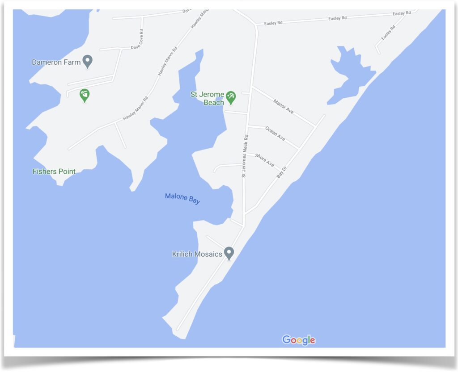The width and height of the screenshot is (458, 372).
Task: Click the Krilich Mosaics gray pin marker
Action: click(229, 253)
